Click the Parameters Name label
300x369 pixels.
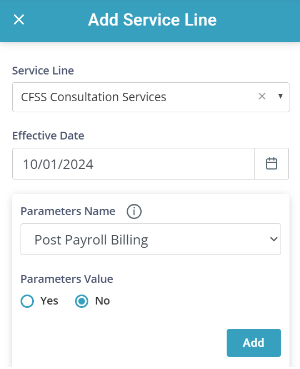(68, 211)
